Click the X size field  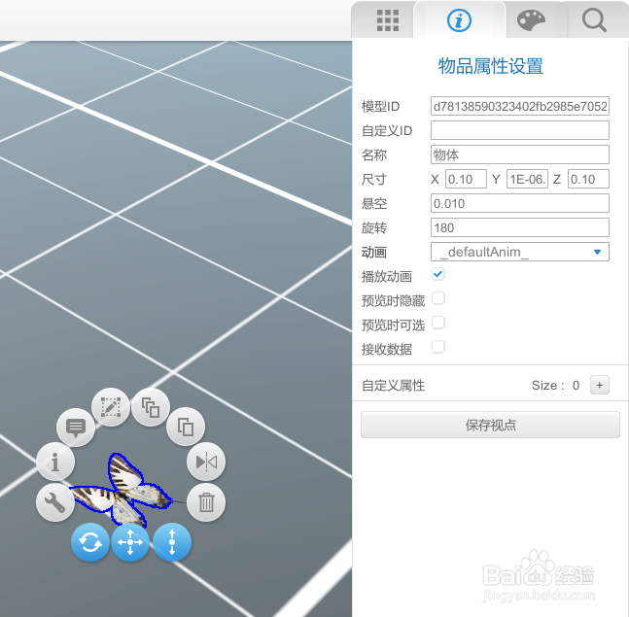pos(466,179)
